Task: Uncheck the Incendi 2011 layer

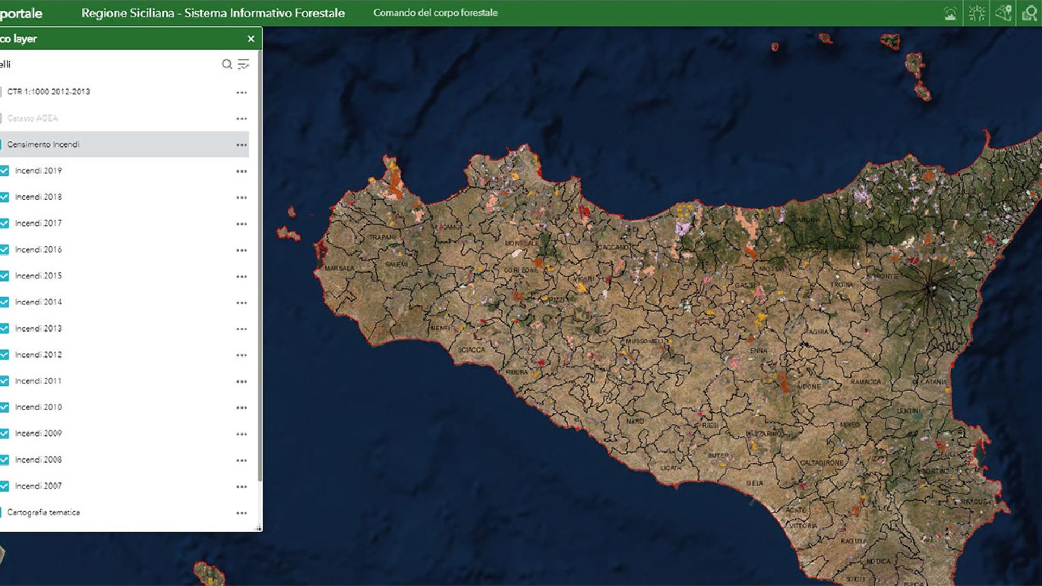Action: (4, 381)
